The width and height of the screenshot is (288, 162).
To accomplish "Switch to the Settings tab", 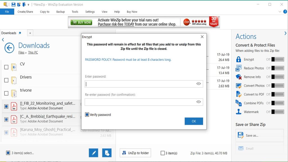I will pos(90,12).
